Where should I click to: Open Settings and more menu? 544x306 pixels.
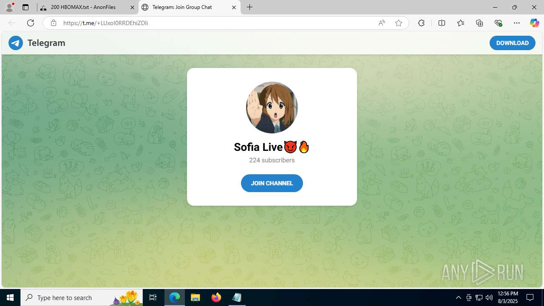point(517,23)
